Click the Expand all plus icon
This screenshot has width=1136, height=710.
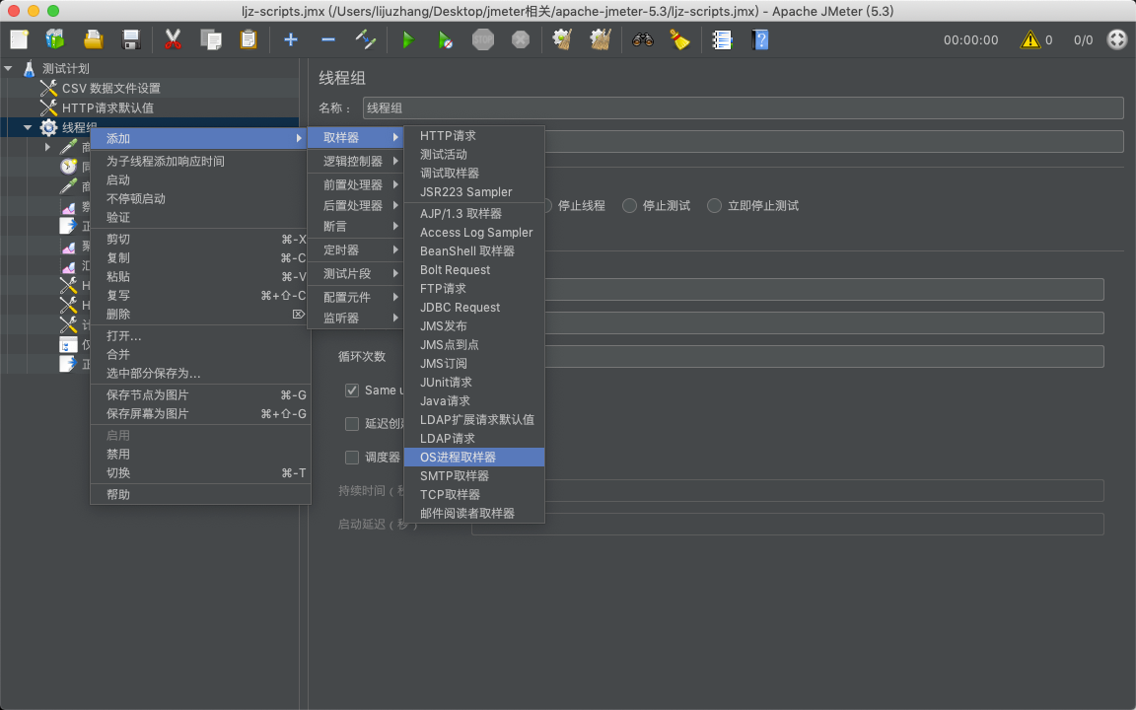(x=290, y=39)
